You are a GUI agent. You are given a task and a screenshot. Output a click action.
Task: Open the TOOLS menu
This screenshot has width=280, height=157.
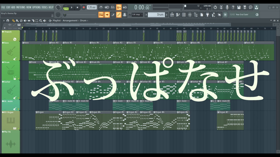pos(44,7)
